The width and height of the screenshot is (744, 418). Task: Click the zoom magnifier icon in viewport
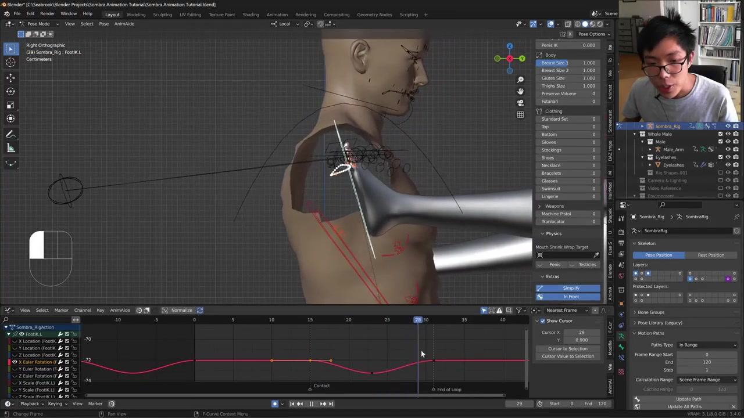[520, 80]
